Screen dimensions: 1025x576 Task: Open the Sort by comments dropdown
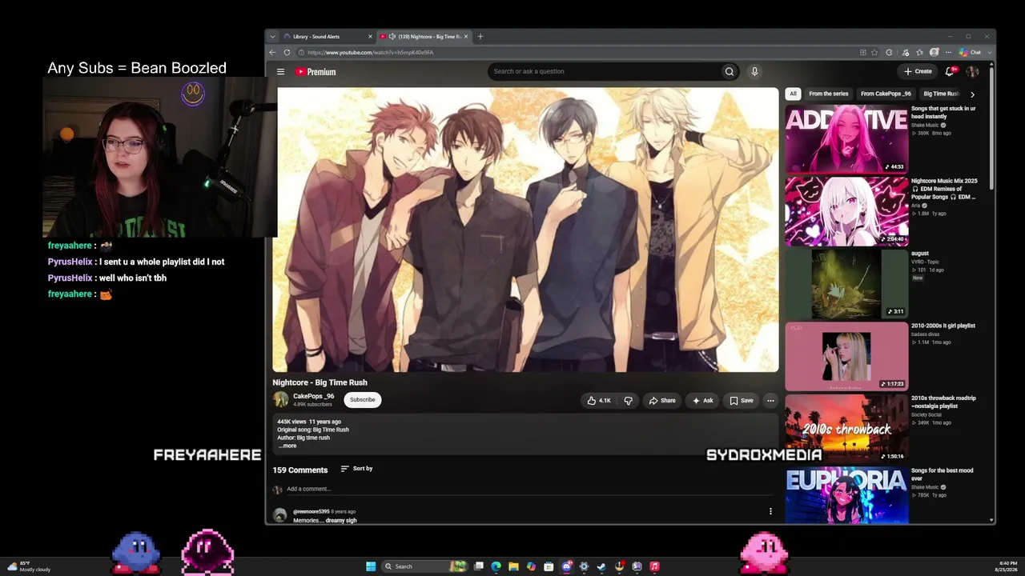tap(356, 469)
